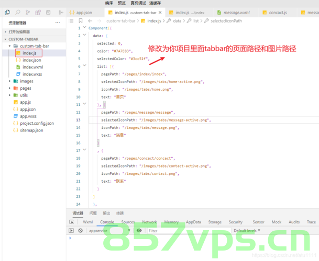
Task: Open app.js in file tree
Action: point(26,102)
